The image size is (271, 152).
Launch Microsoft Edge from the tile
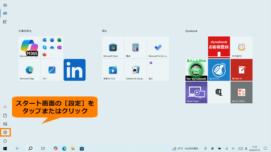click(29, 70)
